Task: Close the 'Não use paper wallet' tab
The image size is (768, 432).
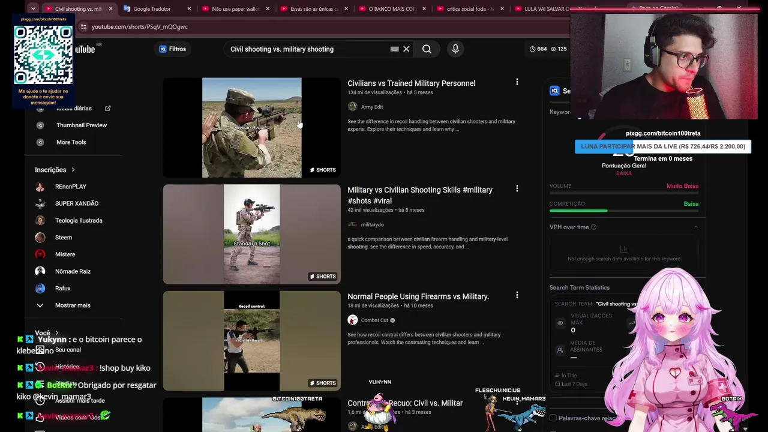Action: tap(268, 9)
